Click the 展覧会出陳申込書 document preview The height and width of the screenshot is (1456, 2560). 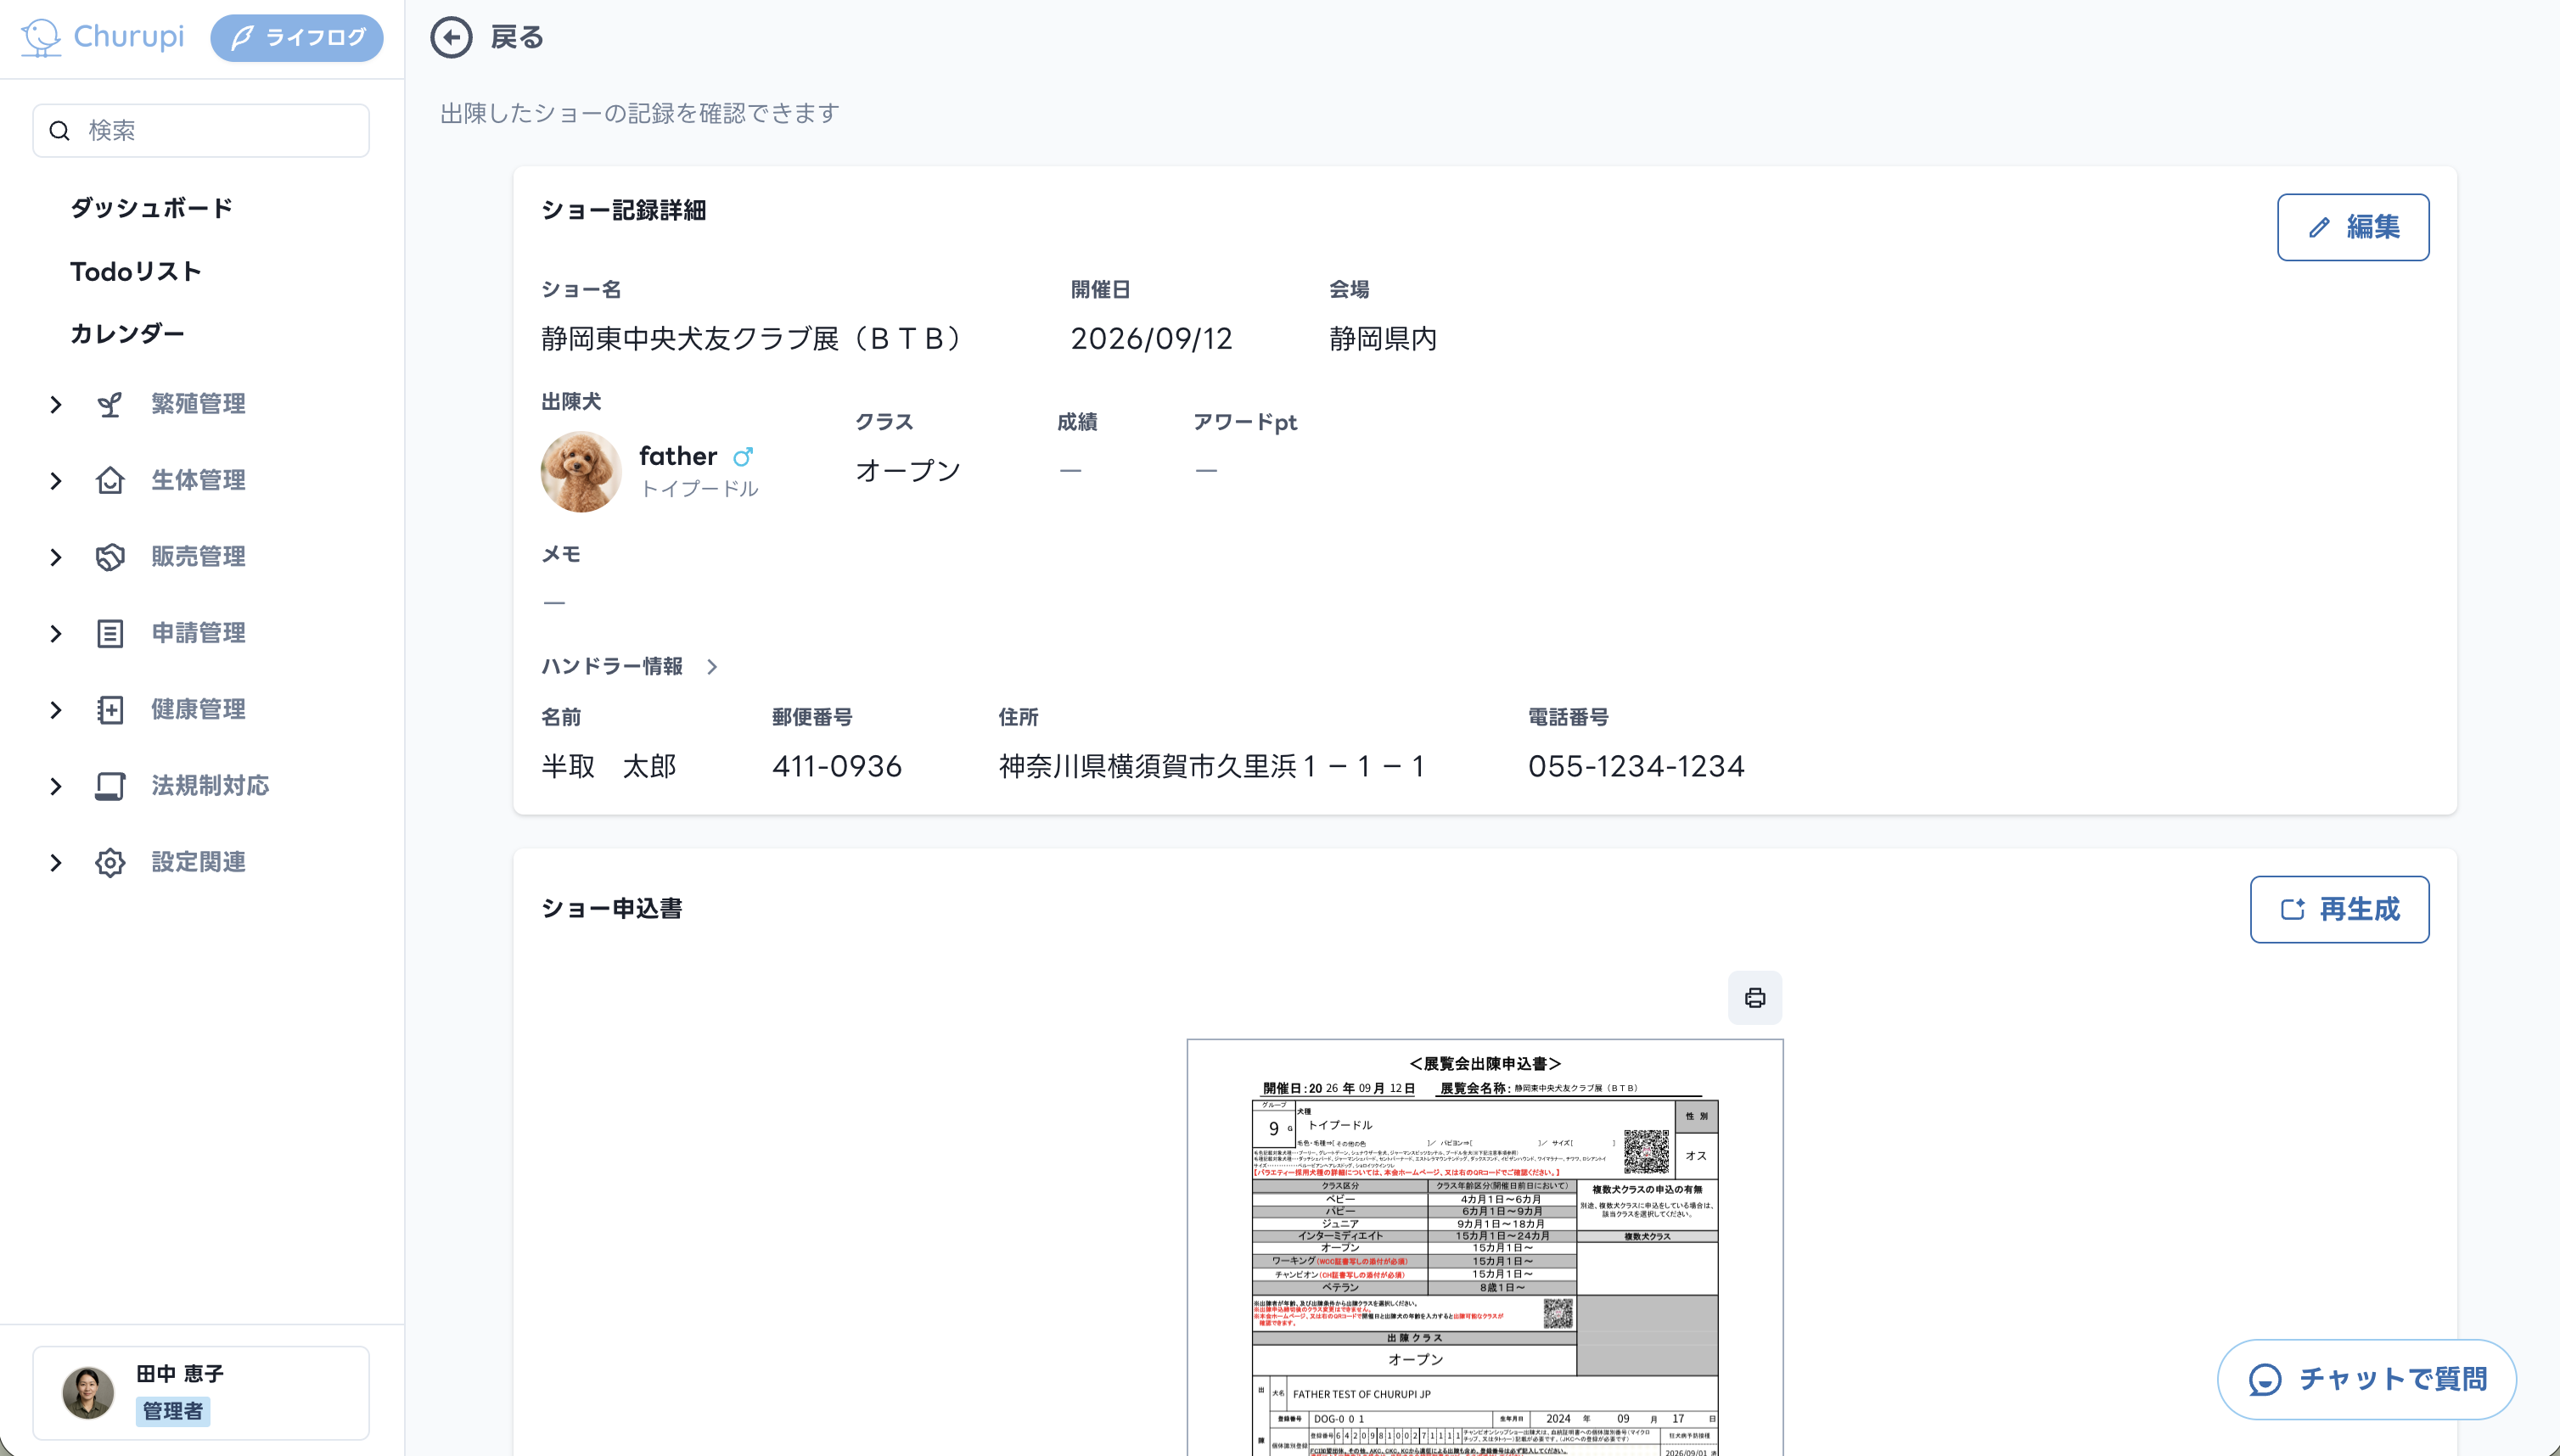pos(1485,1247)
